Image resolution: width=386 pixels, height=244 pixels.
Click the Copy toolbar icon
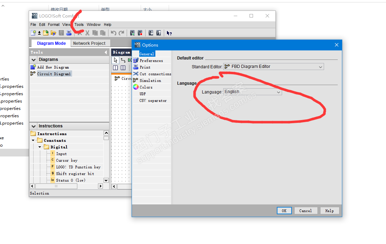(95, 33)
